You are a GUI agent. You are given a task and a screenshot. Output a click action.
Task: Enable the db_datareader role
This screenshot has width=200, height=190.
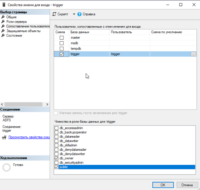(x=57, y=137)
